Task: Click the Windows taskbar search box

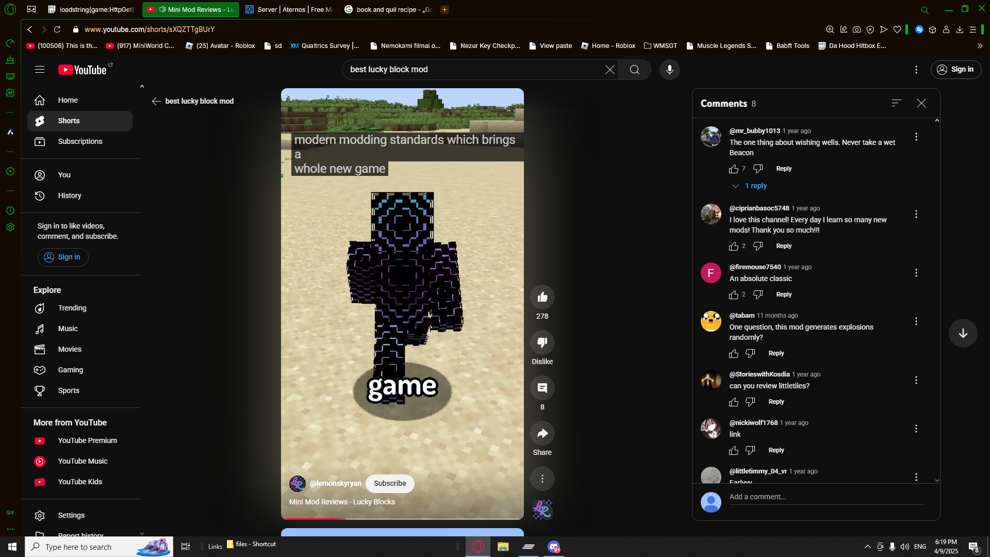Action: (x=99, y=547)
